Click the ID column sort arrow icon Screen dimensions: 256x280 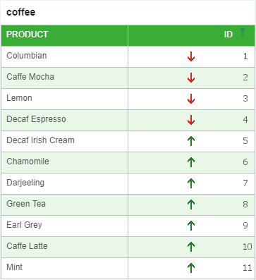[243, 32]
